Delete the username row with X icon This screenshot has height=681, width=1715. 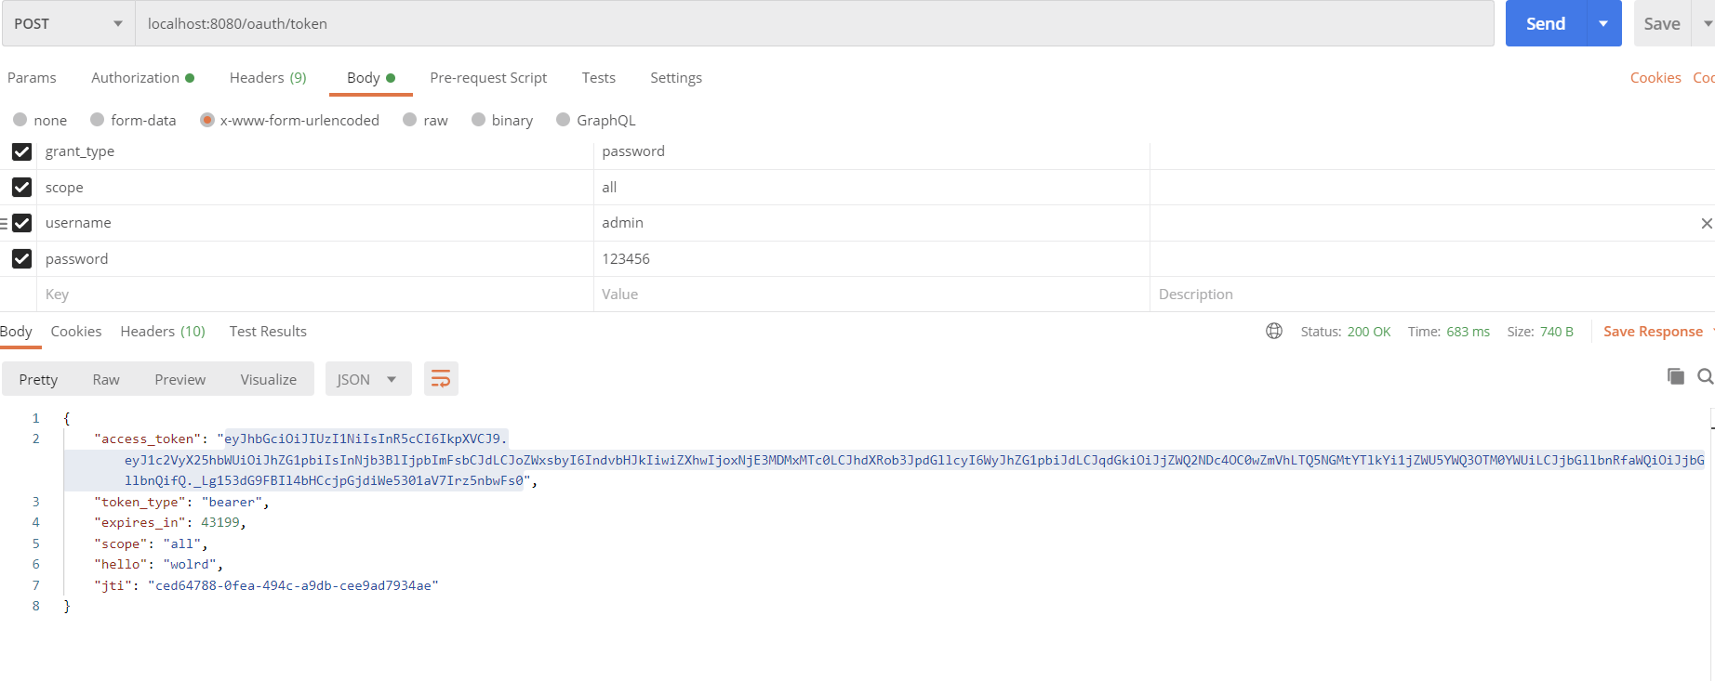point(1706,224)
